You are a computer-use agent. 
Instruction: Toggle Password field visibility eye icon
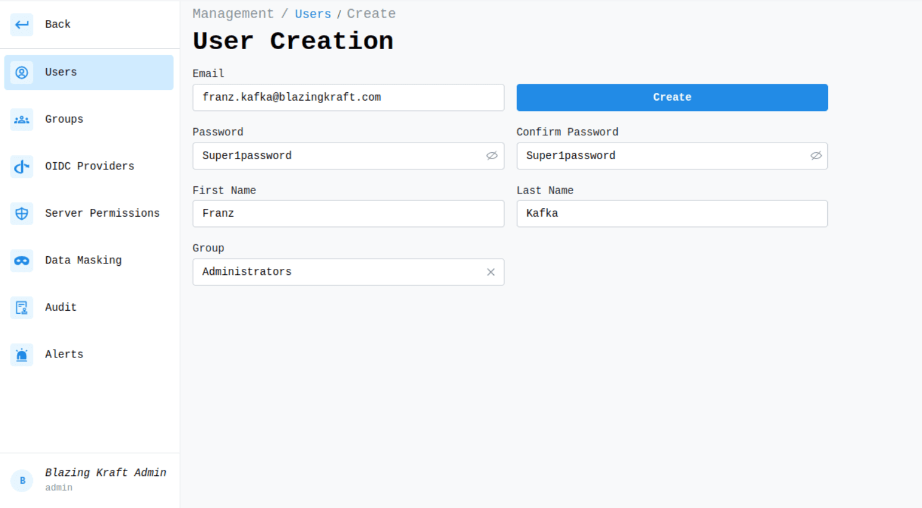click(491, 156)
